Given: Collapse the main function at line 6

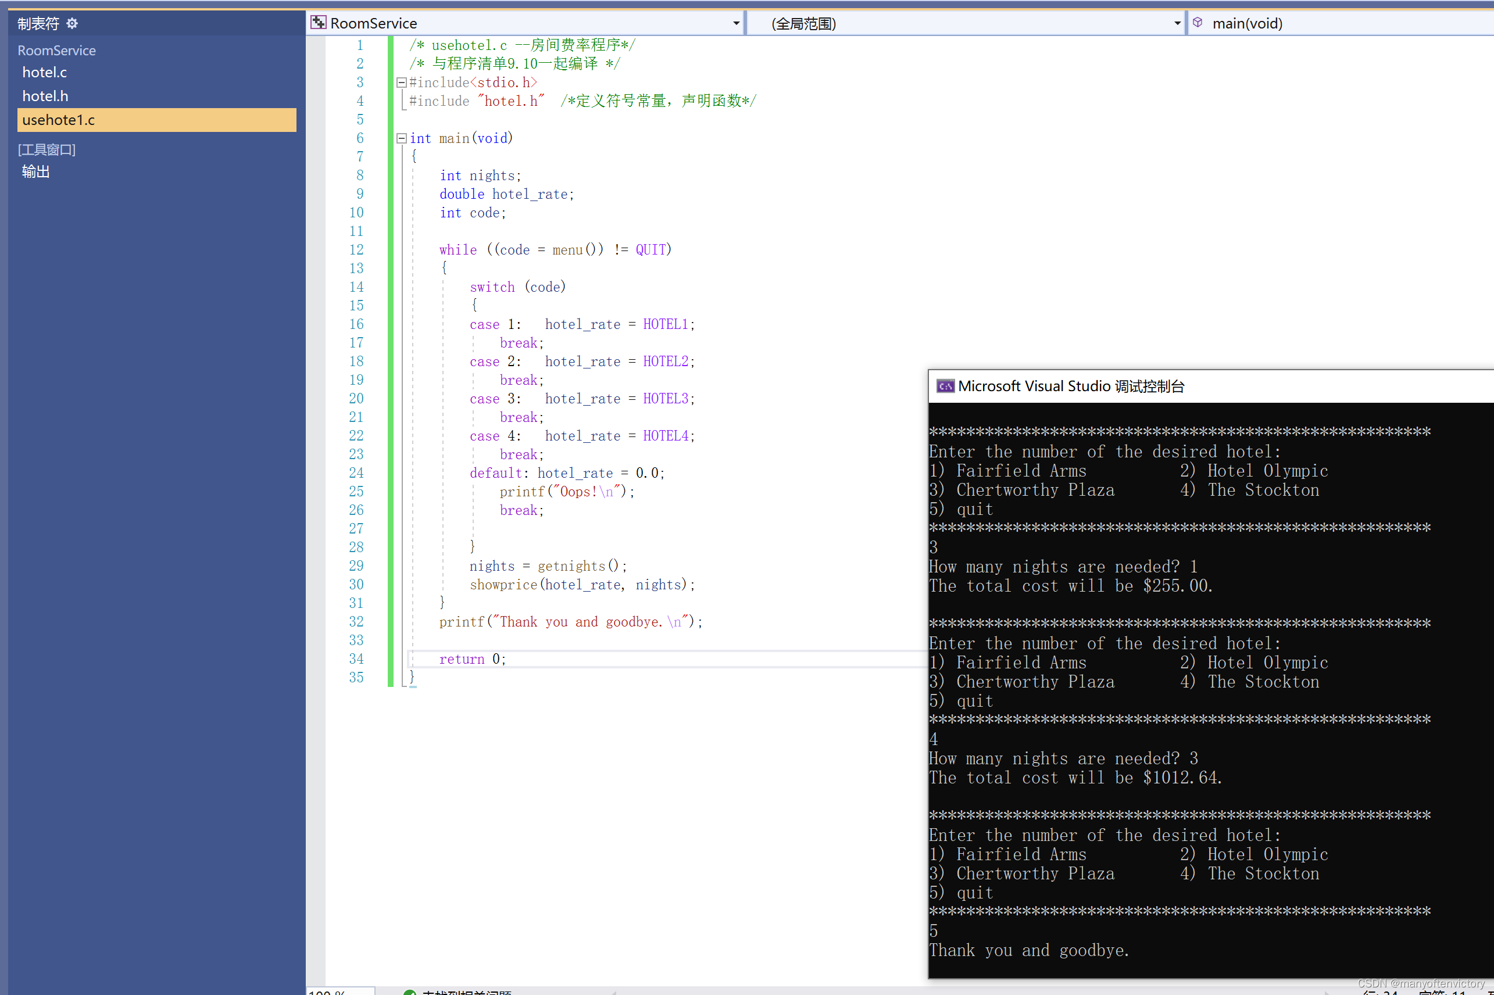Looking at the screenshot, I should (401, 138).
